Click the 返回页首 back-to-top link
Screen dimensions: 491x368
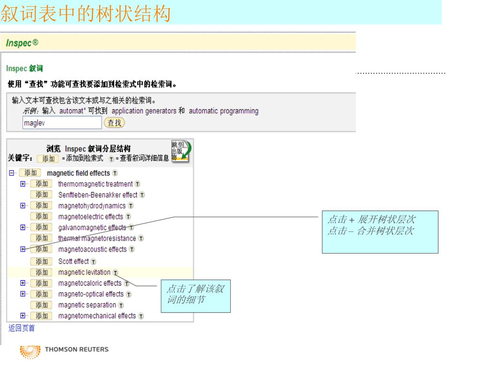pyautogui.click(x=22, y=328)
